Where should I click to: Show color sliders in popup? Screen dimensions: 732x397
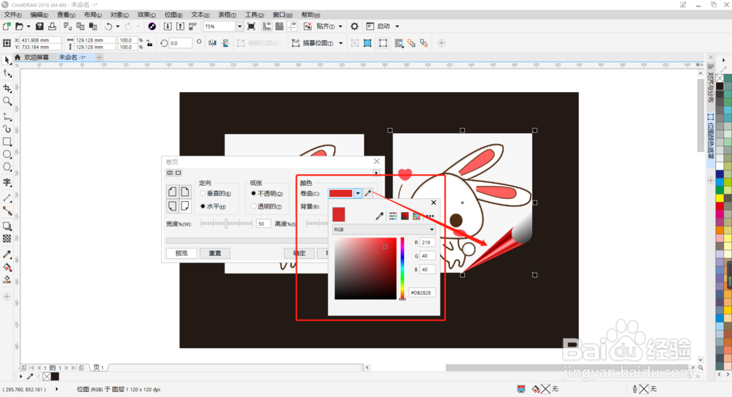(x=393, y=216)
